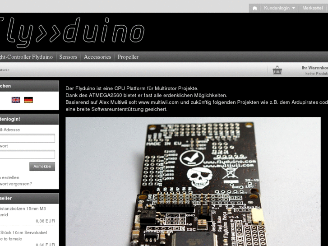This screenshot has height=246, width=328.
Task: Open the Flight-Controller Flyduino category
Action: [26, 57]
